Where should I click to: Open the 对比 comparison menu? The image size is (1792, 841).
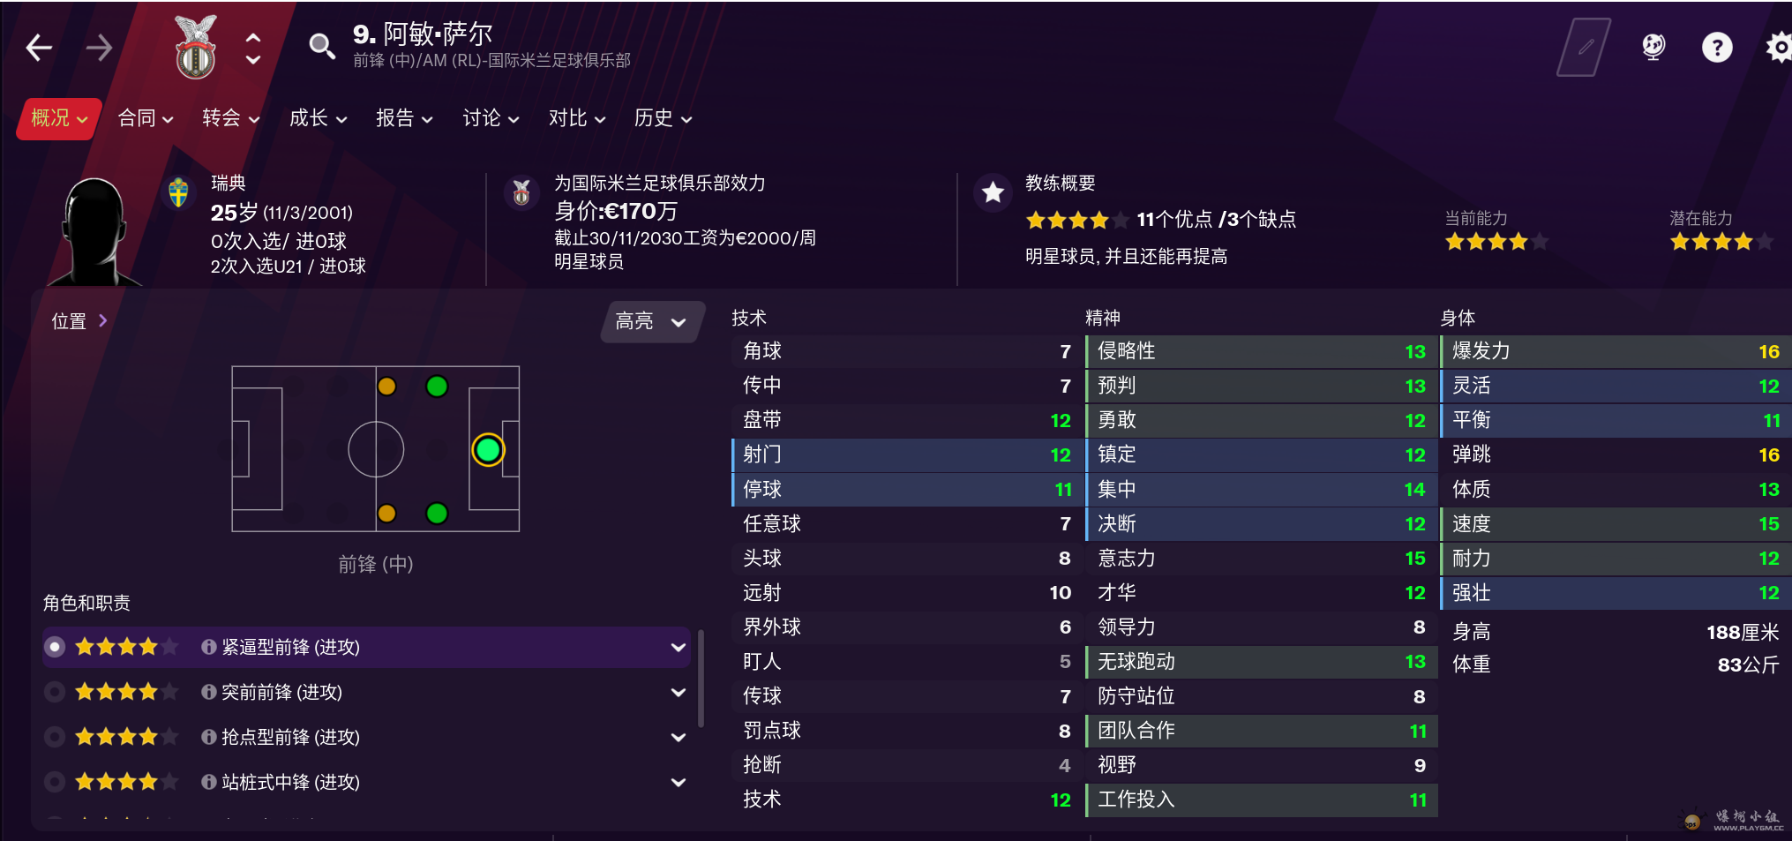[x=577, y=118]
